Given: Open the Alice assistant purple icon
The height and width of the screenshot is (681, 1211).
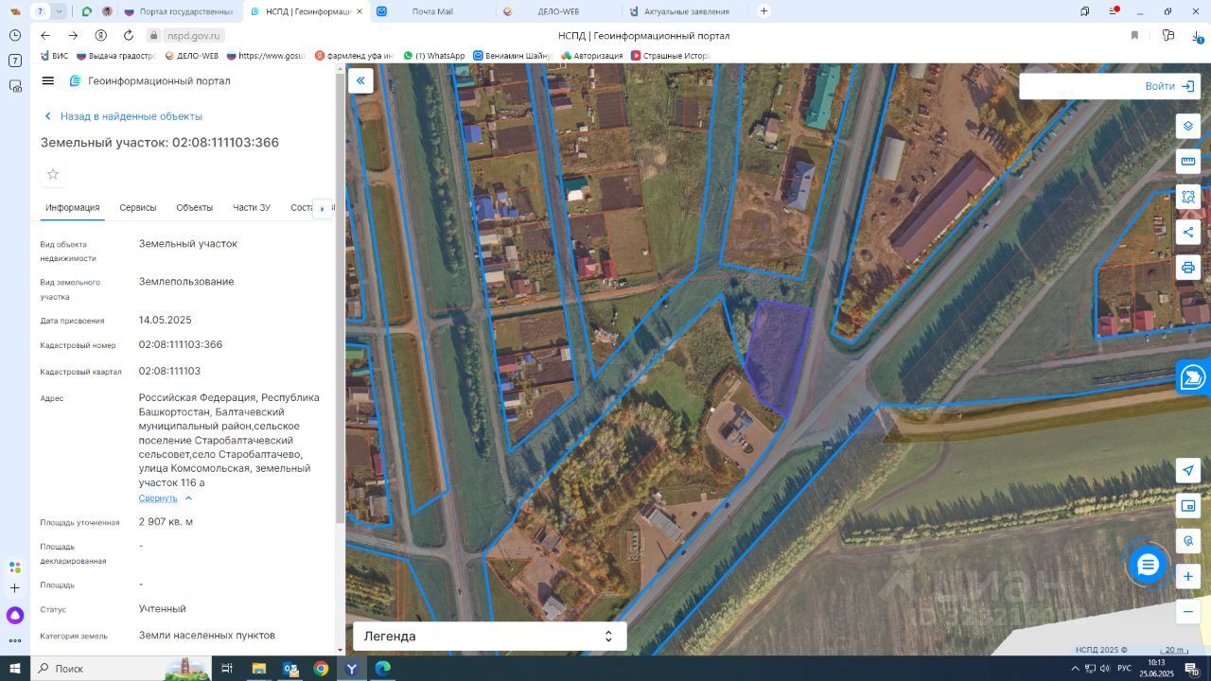Looking at the screenshot, I should (x=15, y=616).
